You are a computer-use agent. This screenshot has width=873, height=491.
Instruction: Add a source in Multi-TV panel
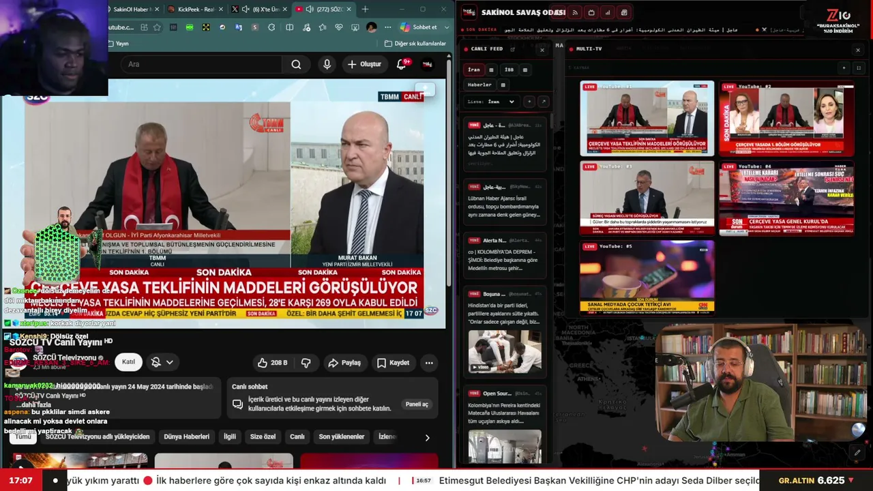(844, 68)
